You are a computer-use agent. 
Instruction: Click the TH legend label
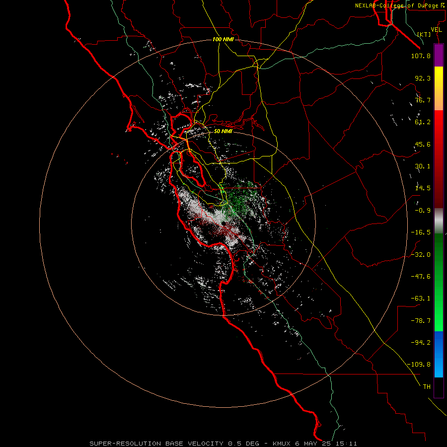coord(427,387)
